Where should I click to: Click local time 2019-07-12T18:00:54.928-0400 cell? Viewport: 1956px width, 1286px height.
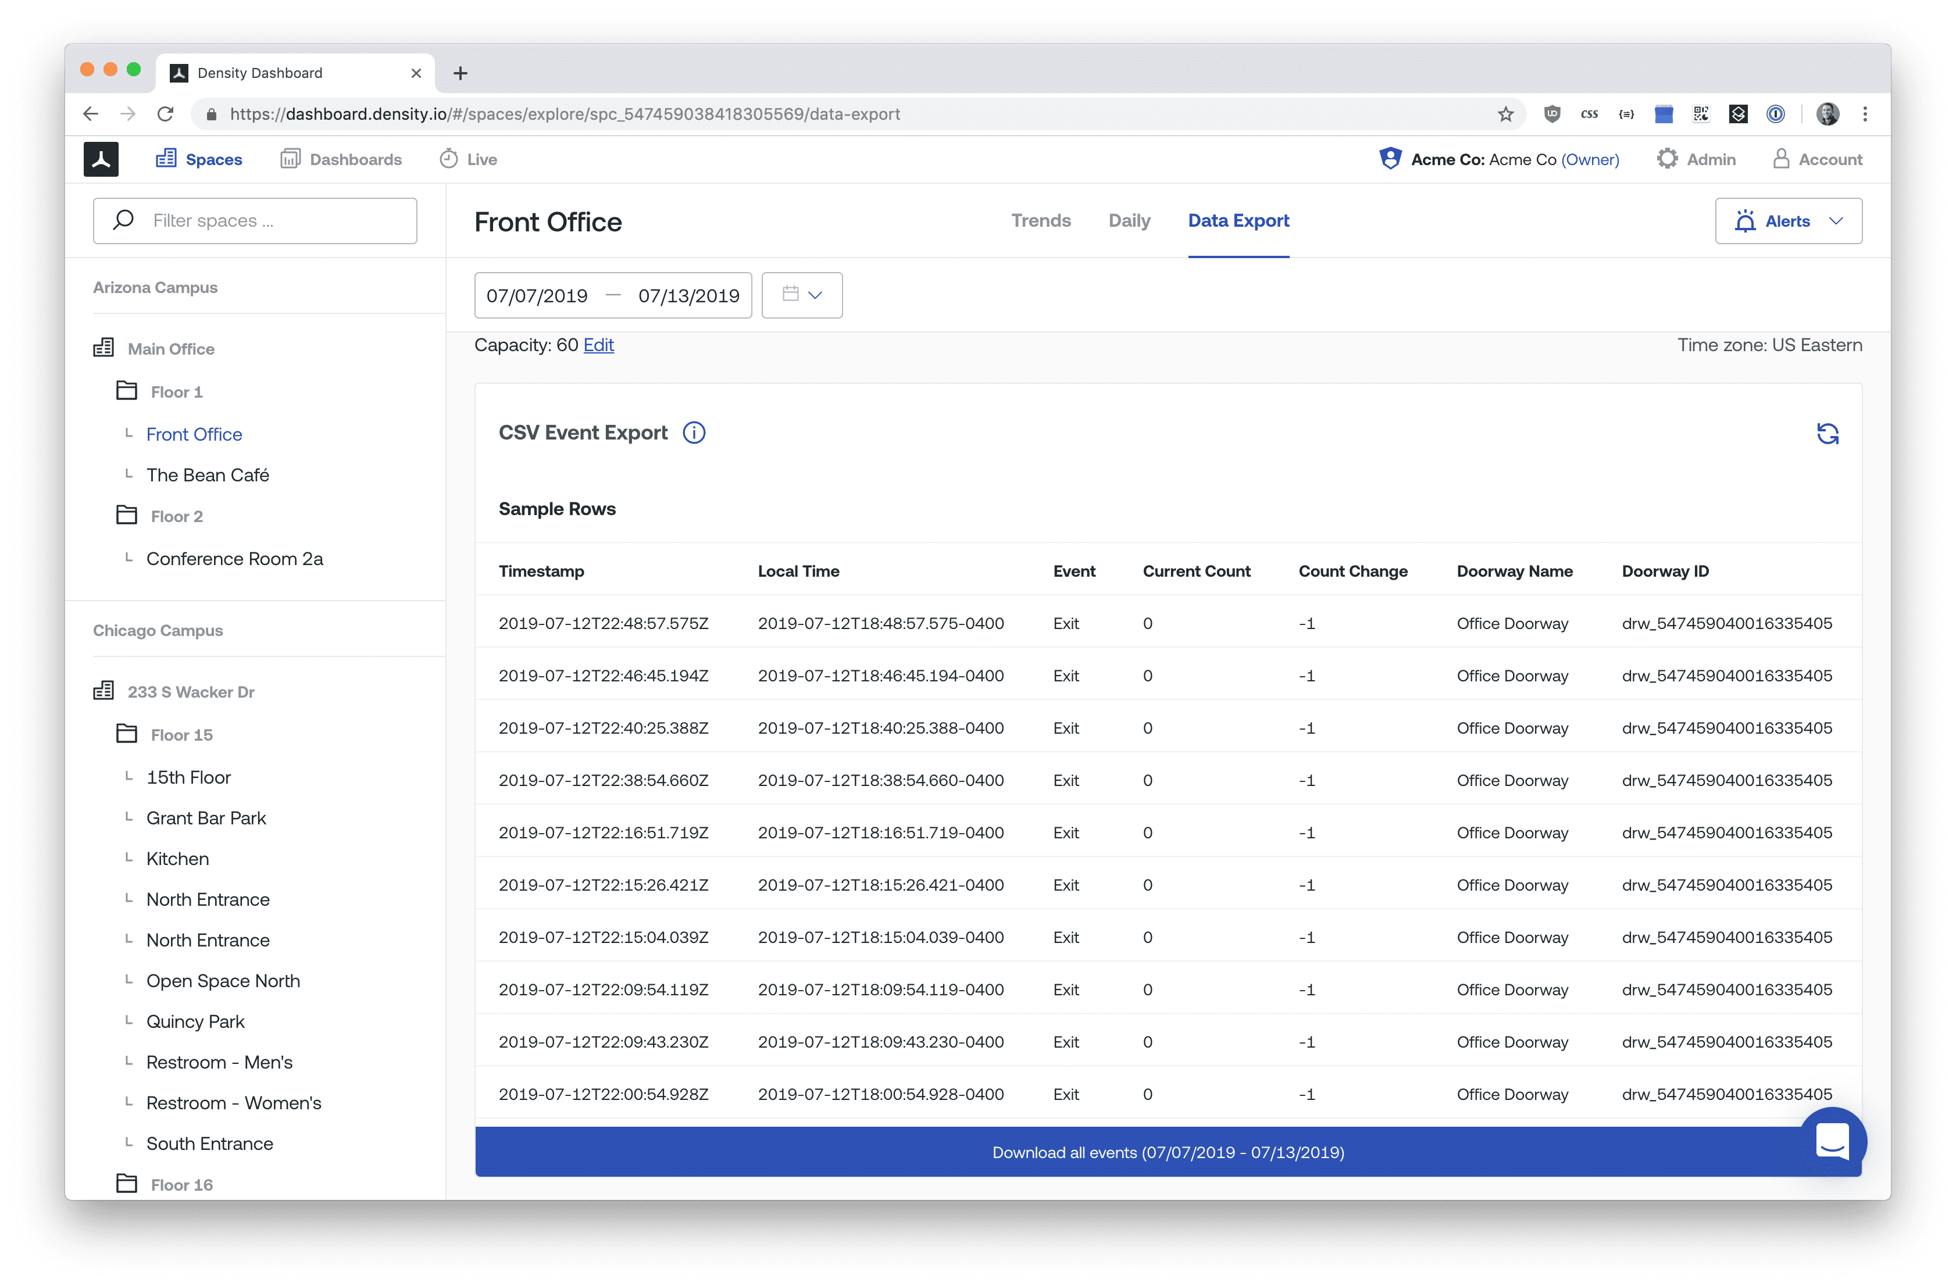(880, 1095)
